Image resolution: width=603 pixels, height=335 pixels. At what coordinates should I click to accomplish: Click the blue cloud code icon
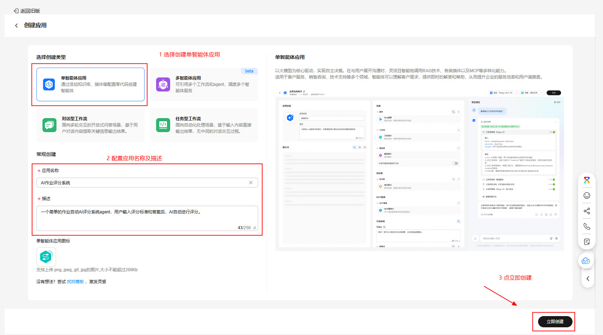click(x=586, y=261)
